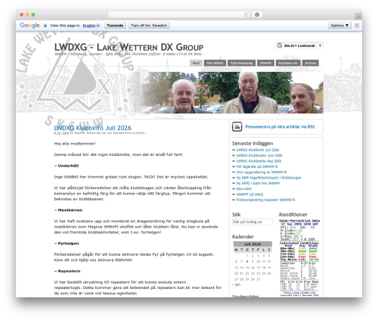This screenshot has width=378, height=320.
Task: Open the Om LWDXG navigation tab
Action: click(x=215, y=63)
